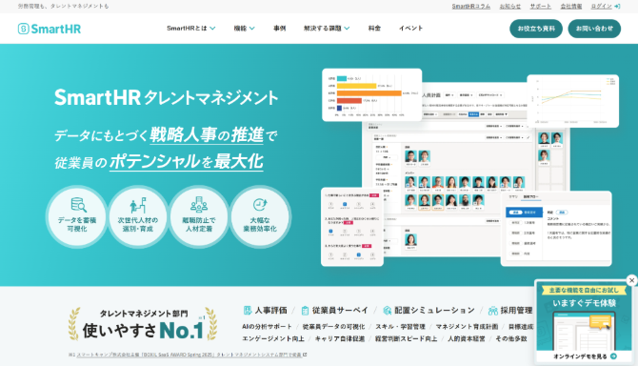
Task: Open the お知らせ link
Action: (509, 6)
